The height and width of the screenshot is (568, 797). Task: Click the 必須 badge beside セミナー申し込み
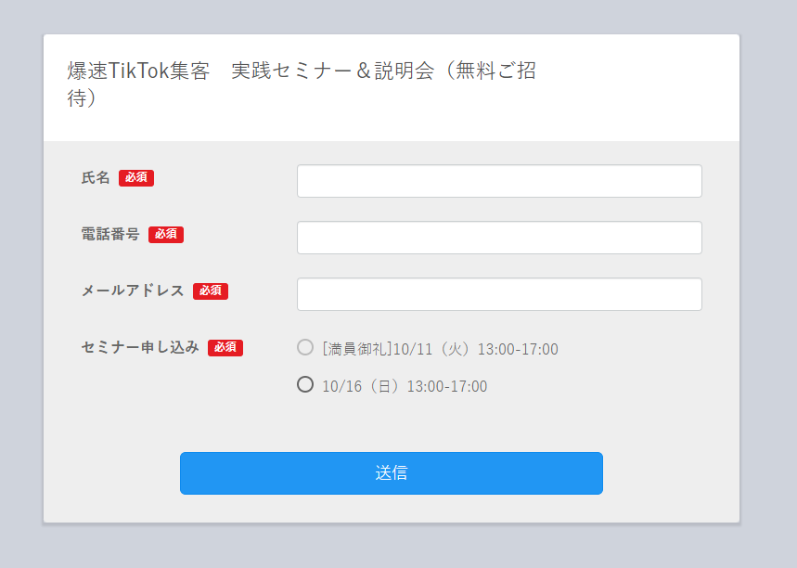225,347
